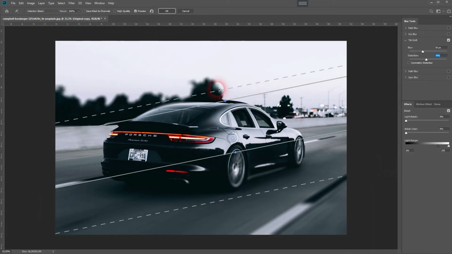Open the Edit menu
Screen dimensions: 452x254
click(x=21, y=3)
